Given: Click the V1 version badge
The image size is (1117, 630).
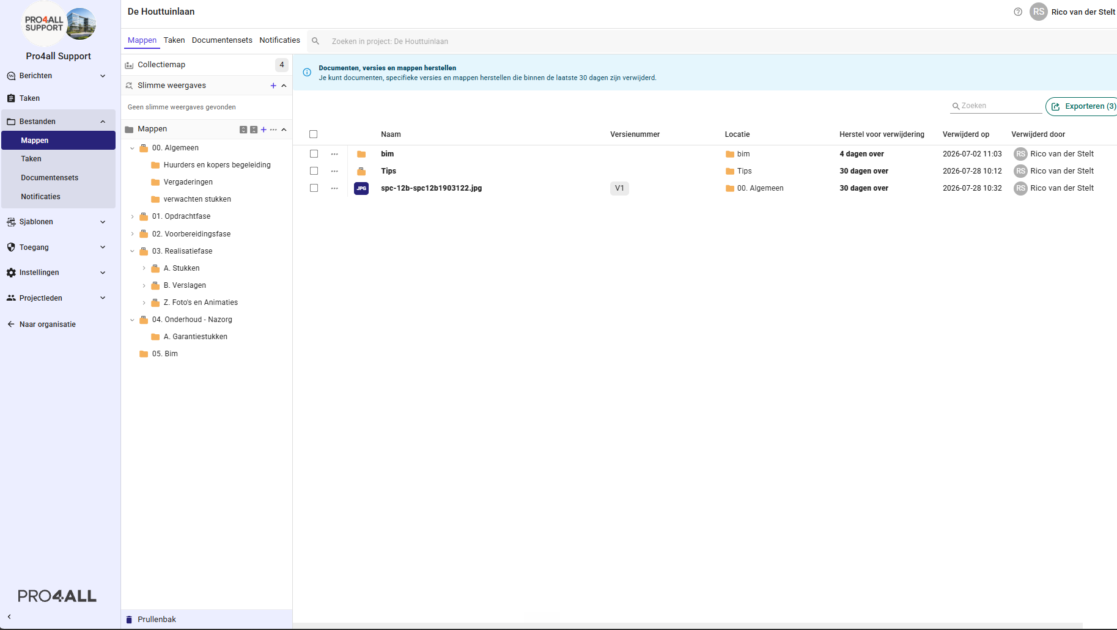Looking at the screenshot, I should [619, 188].
